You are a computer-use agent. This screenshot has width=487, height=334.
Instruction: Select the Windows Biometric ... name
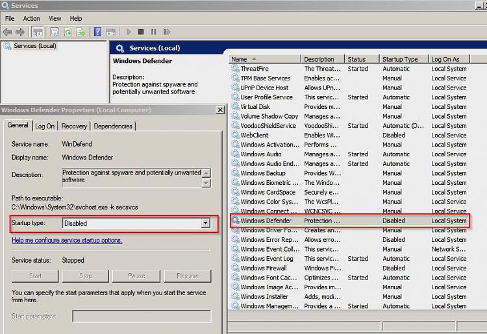tap(269, 182)
